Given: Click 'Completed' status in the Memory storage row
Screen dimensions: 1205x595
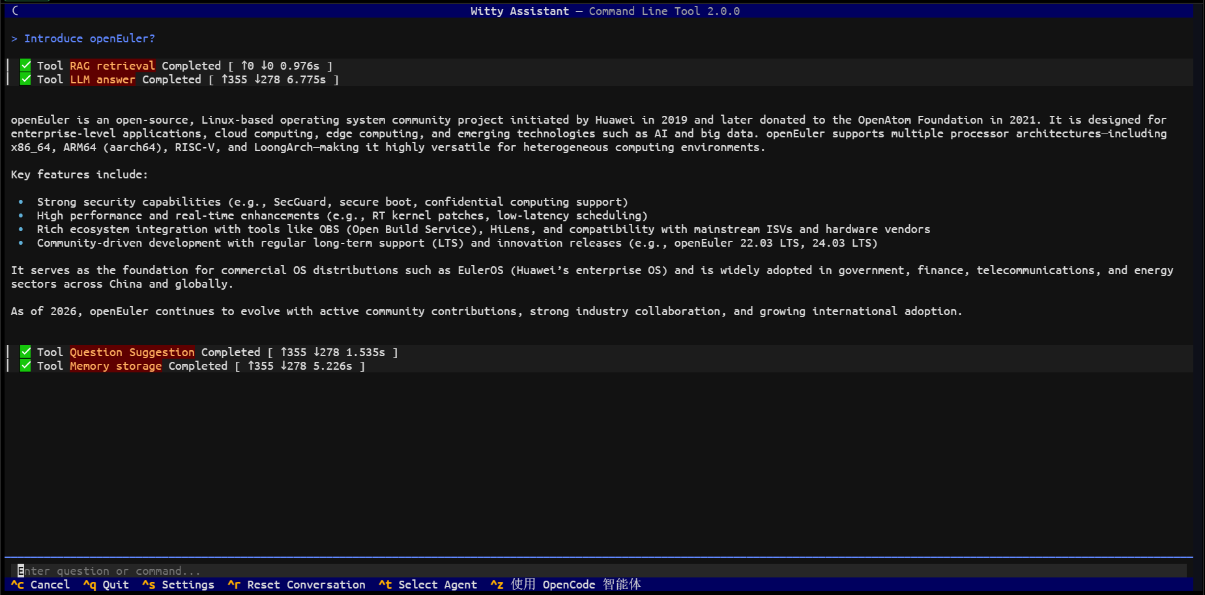Looking at the screenshot, I should (x=198, y=366).
